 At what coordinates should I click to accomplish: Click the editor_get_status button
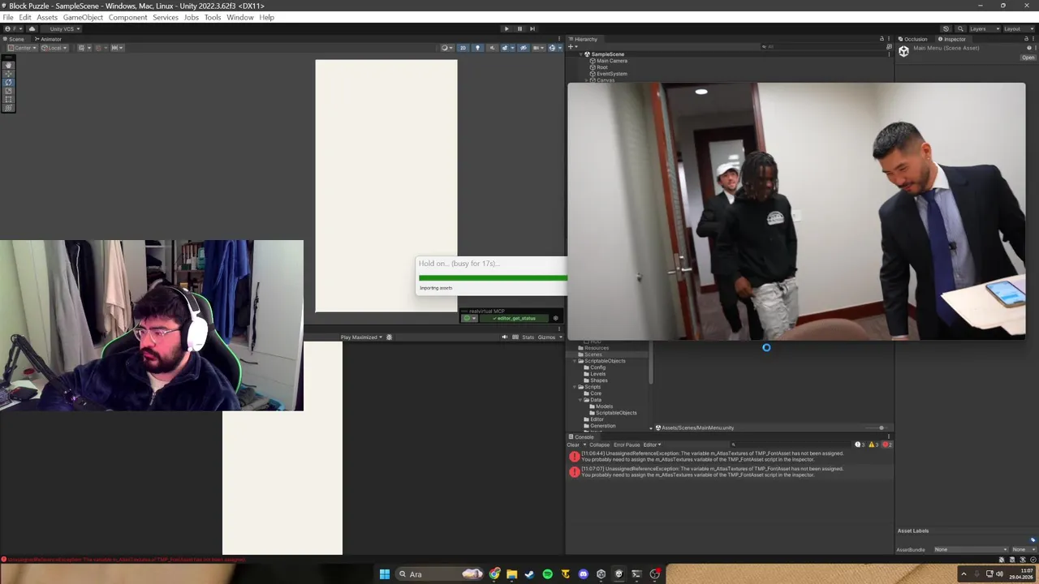click(x=514, y=318)
